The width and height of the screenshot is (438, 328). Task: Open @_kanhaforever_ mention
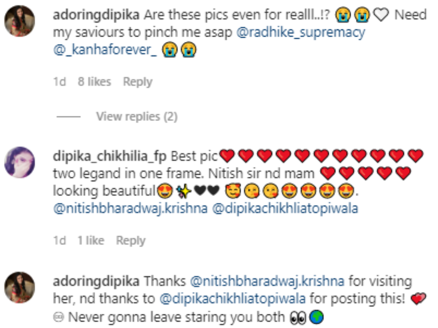pos(105,50)
